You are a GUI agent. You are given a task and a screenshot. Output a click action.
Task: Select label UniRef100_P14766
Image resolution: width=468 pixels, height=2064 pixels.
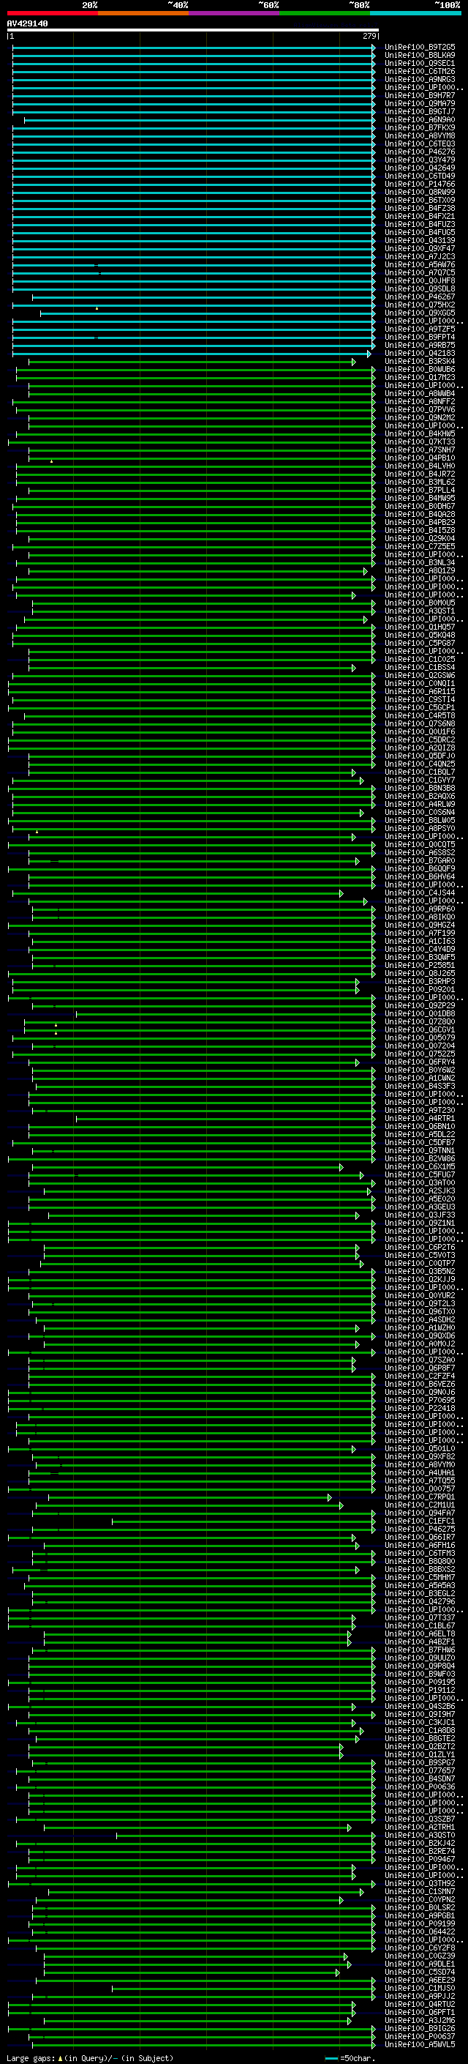coord(420,185)
